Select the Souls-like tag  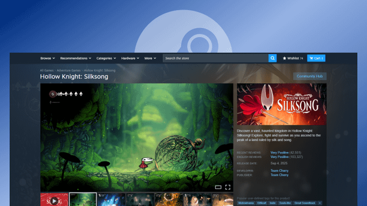pyautogui.click(x=285, y=203)
